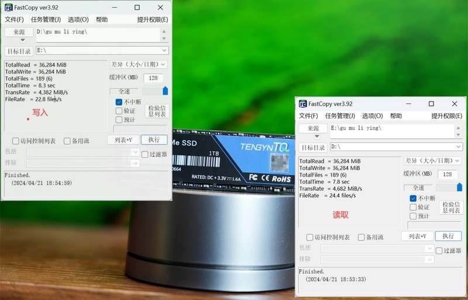Viewport: 468px width, 300px height.
Task: Uncheck 不中断 checkbox in left window
Action: tap(119, 102)
